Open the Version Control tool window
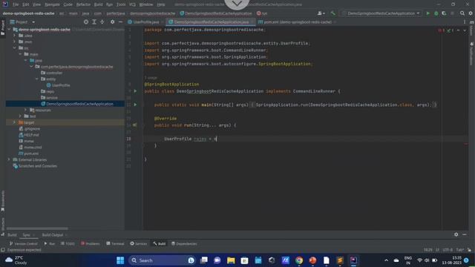 click(x=23, y=244)
